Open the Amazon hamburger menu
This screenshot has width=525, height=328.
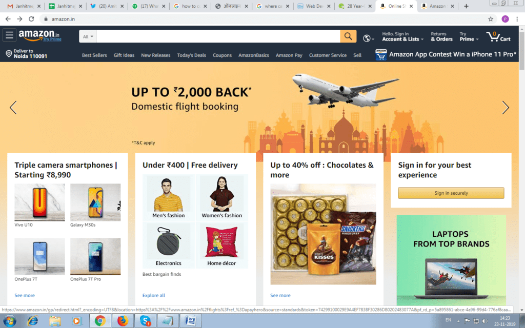pyautogui.click(x=9, y=35)
